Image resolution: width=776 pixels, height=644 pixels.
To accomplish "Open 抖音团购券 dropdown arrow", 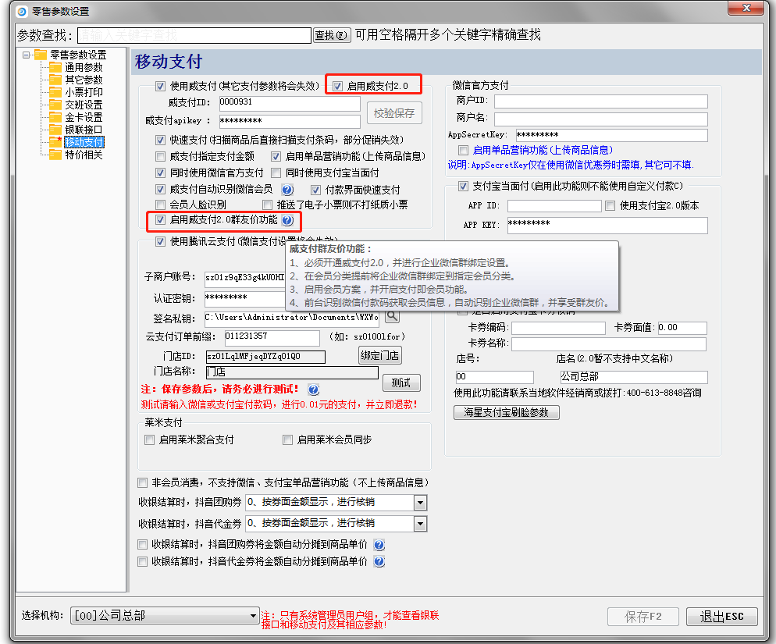I will [x=420, y=503].
